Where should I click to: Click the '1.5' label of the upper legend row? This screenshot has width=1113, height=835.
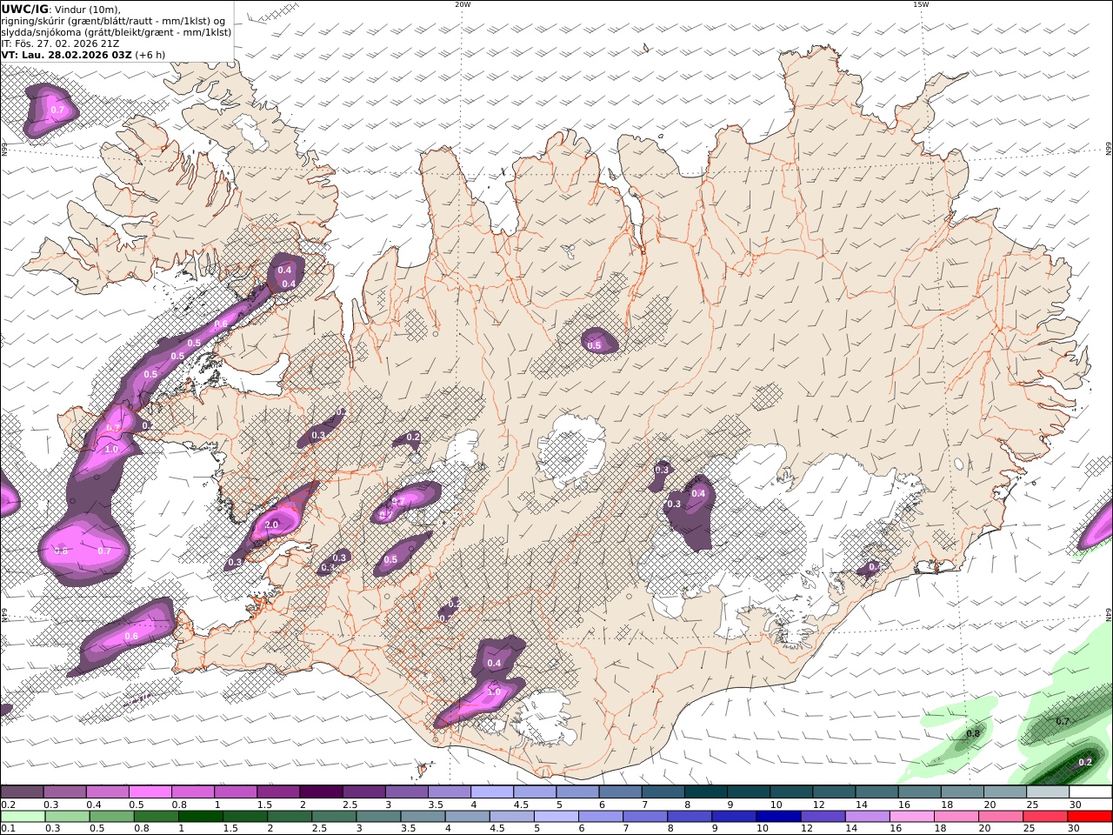coord(263,805)
